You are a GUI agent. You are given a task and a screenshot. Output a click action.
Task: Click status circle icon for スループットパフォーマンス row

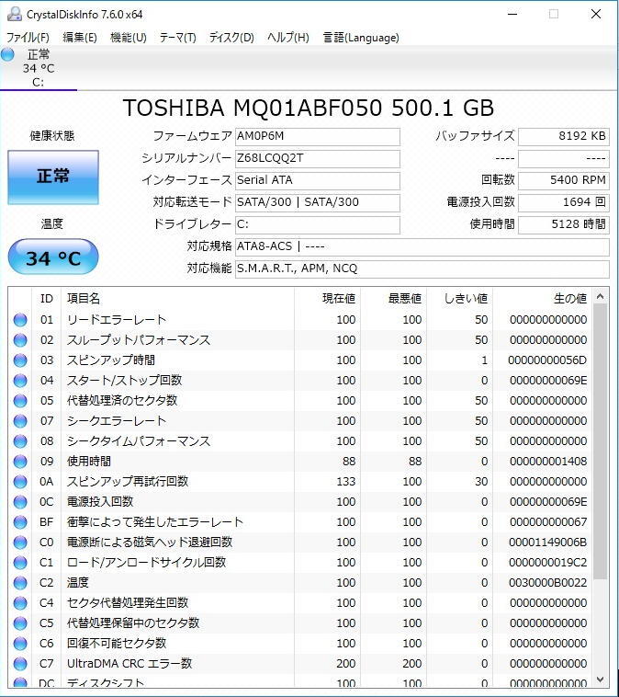(x=20, y=340)
